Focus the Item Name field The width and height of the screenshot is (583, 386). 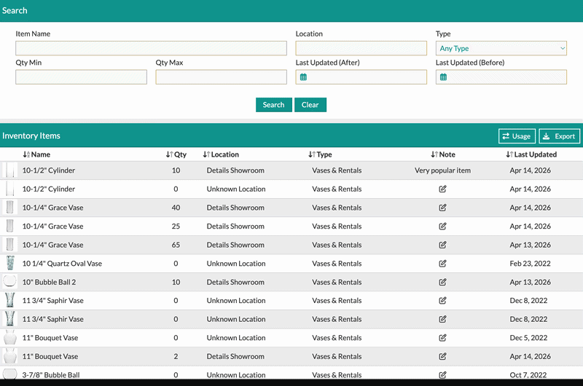click(151, 49)
